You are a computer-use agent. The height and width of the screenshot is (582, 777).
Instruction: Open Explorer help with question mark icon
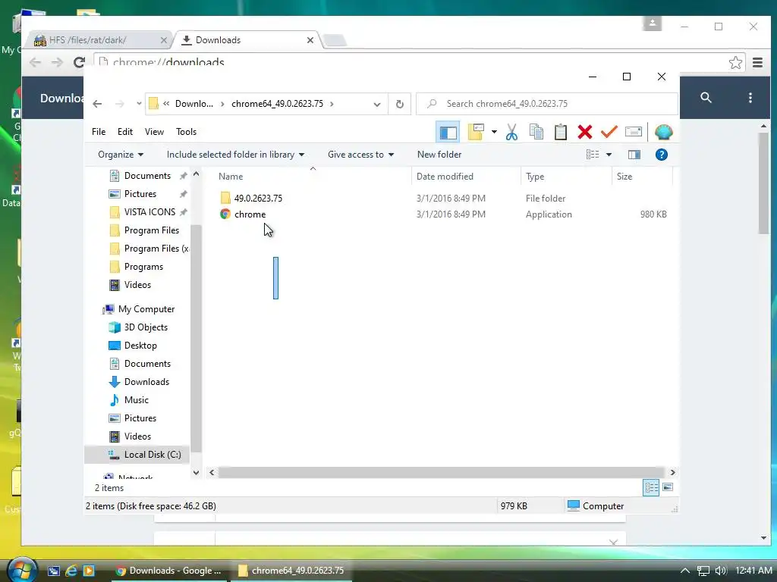661,155
